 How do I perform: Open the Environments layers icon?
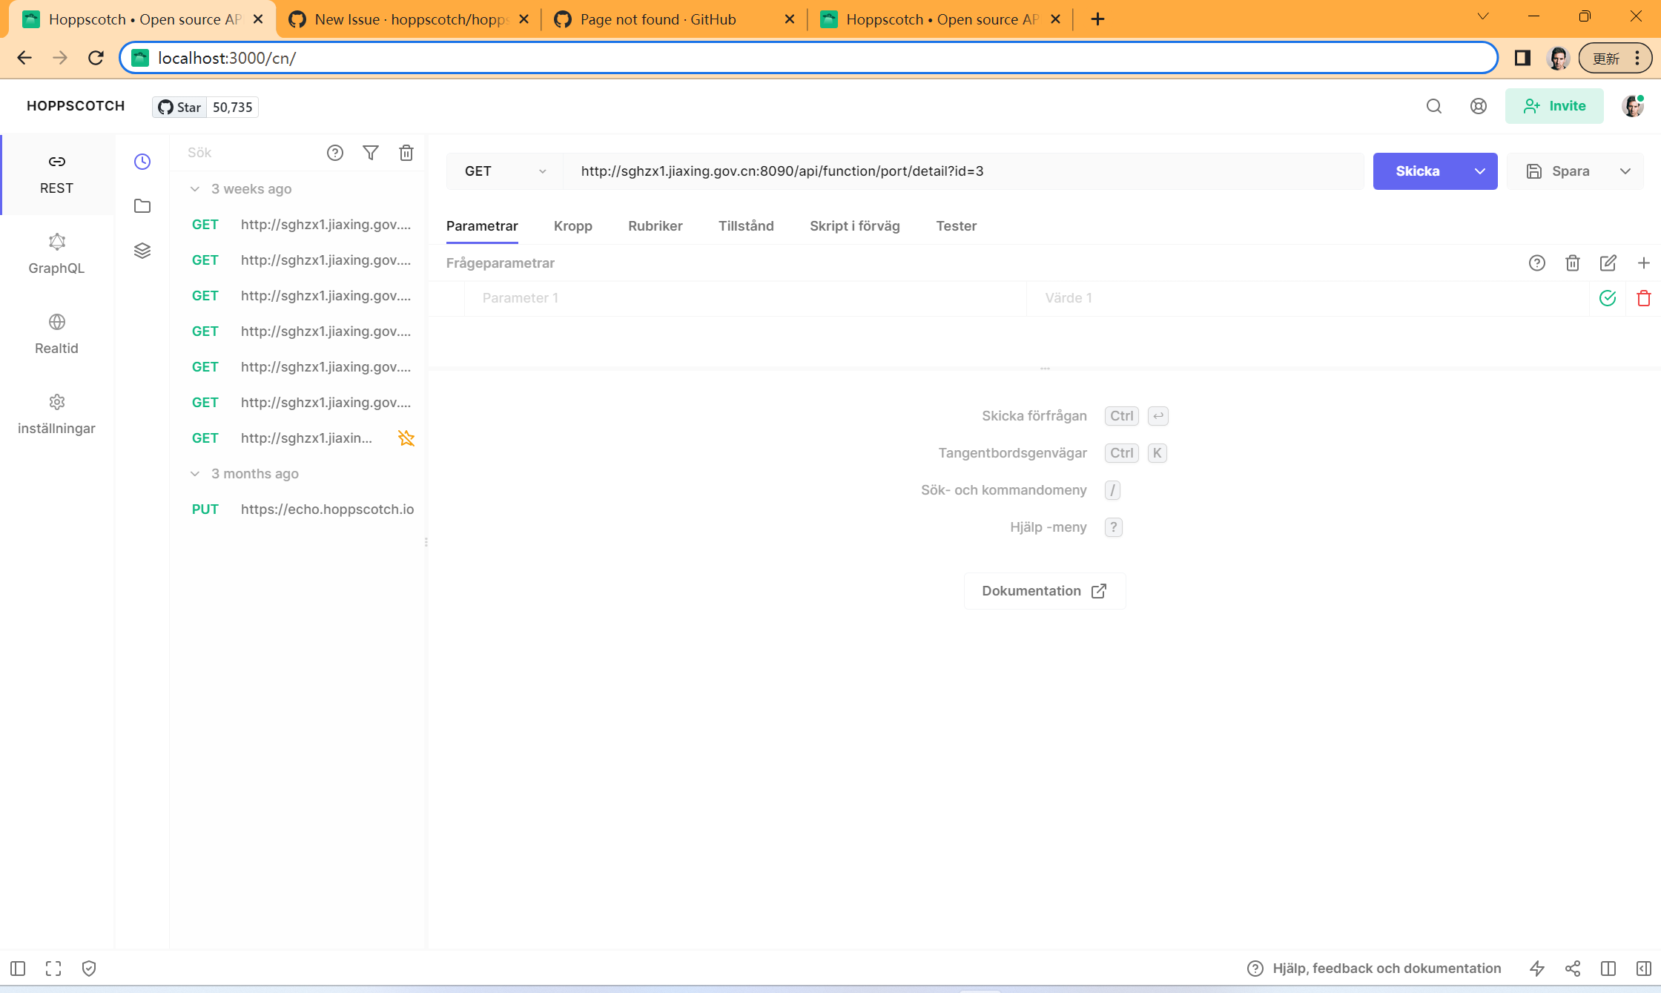click(x=142, y=251)
